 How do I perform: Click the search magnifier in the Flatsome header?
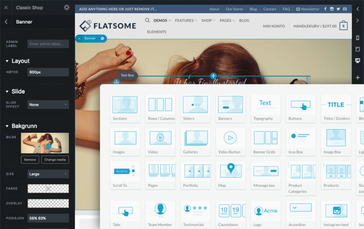click(147, 20)
